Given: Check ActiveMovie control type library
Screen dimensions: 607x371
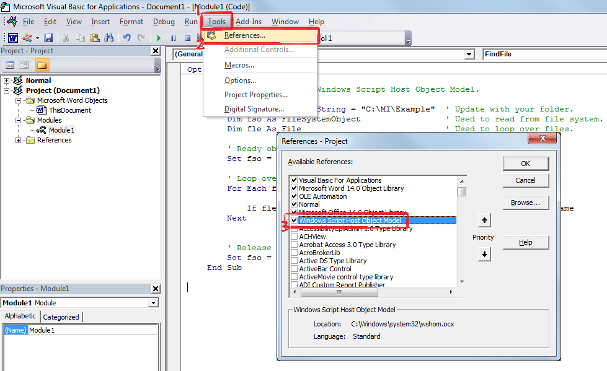Looking at the screenshot, I should (x=295, y=277).
